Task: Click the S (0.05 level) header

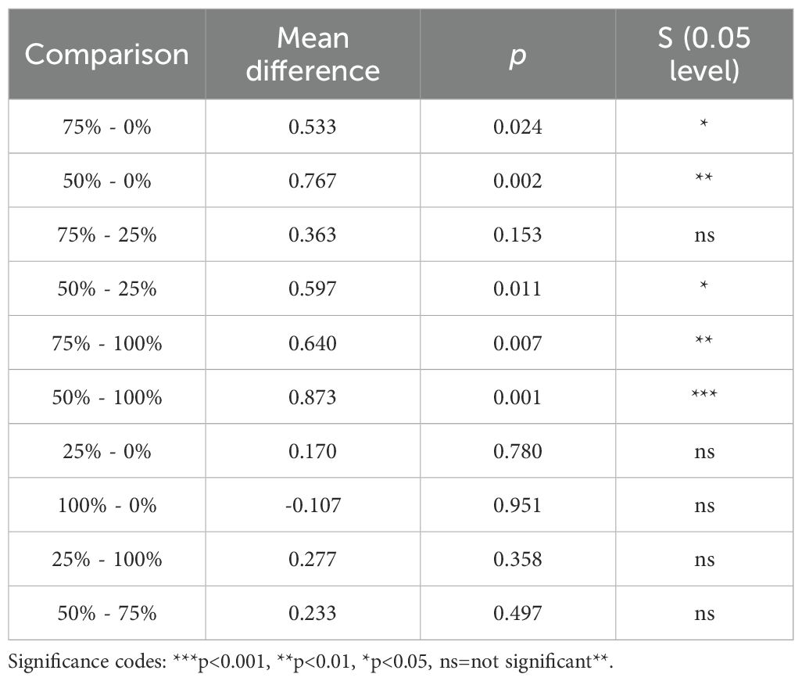Action: 704,54
